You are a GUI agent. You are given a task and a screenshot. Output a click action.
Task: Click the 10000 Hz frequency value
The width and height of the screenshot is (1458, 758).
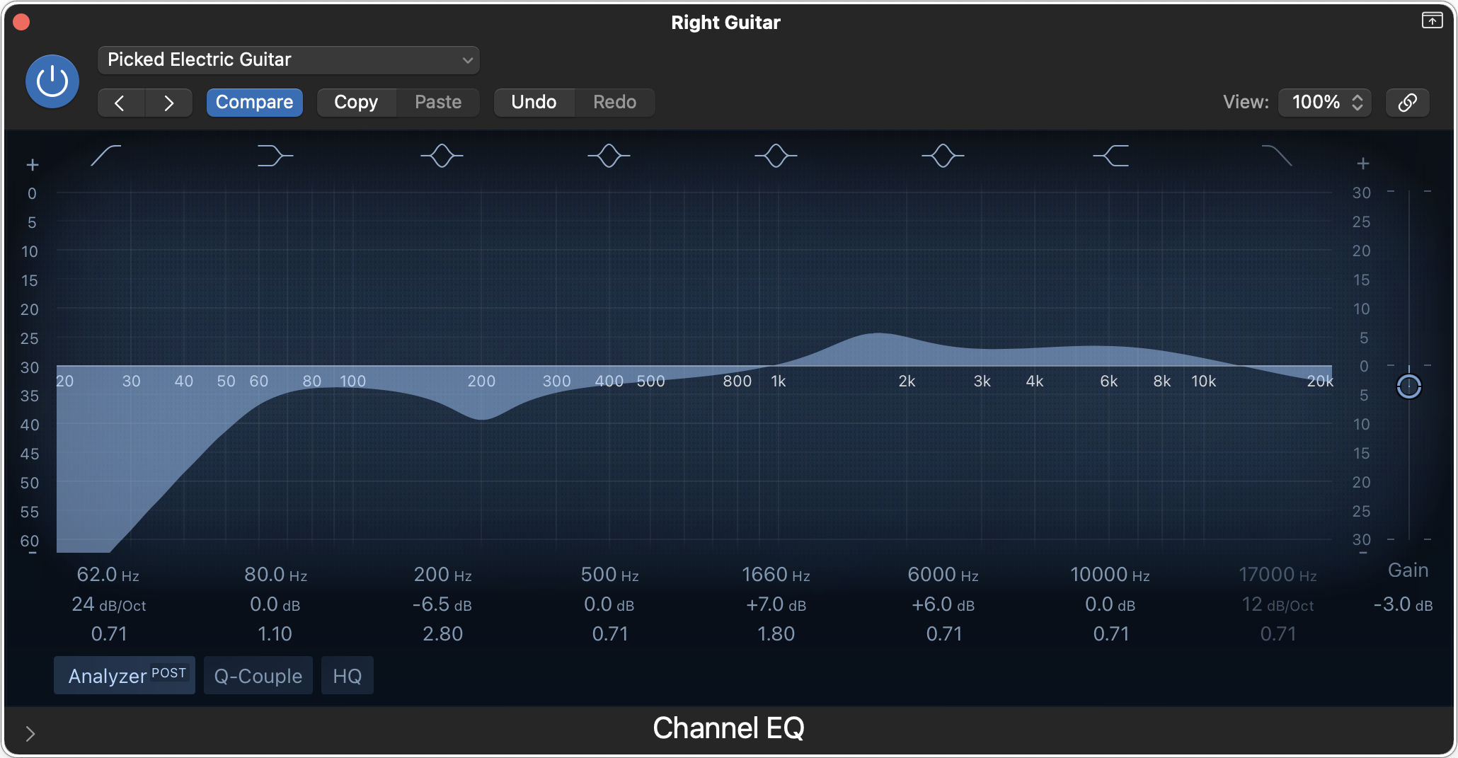click(1110, 575)
